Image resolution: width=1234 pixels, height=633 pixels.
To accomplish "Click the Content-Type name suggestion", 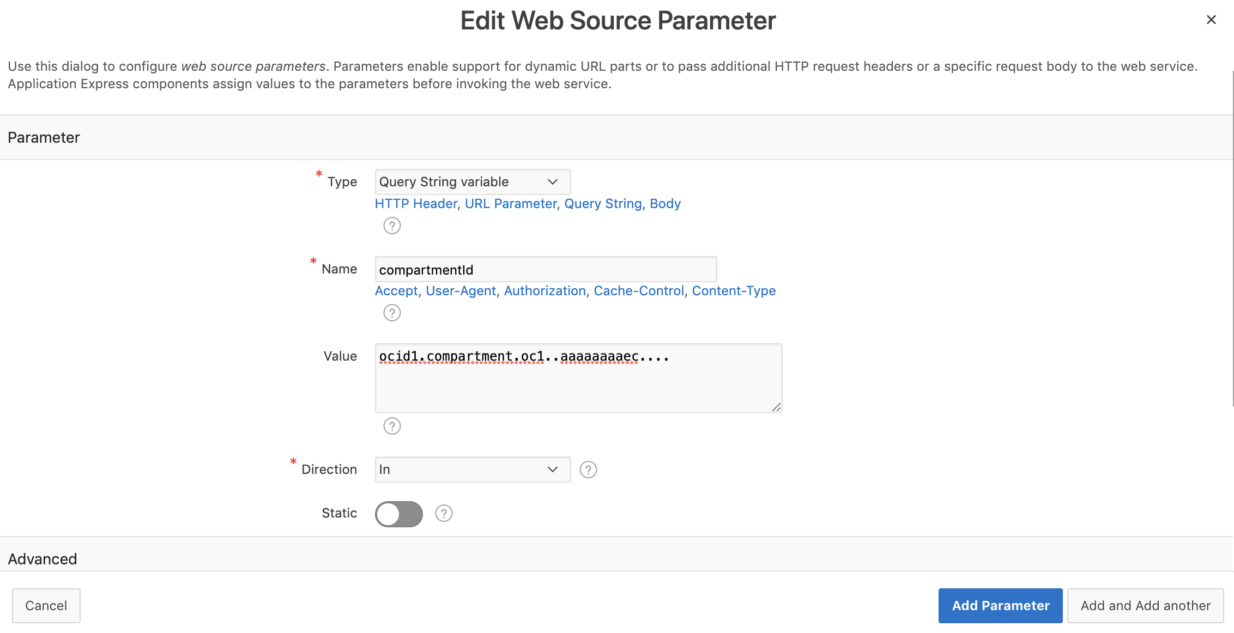I will coord(734,291).
